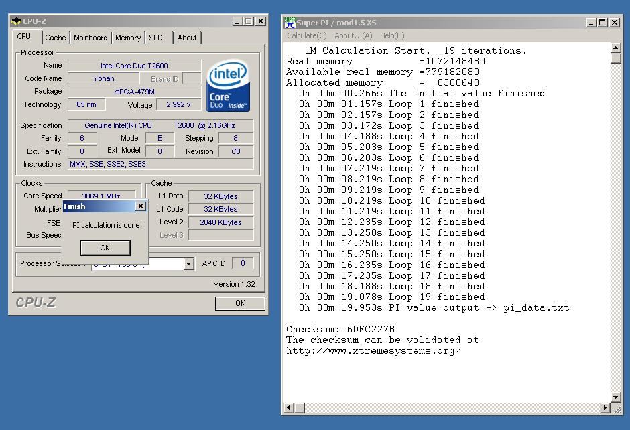Select the Memory tab in CPU-Z
Viewport: 630px width, 430px height.
pos(128,38)
